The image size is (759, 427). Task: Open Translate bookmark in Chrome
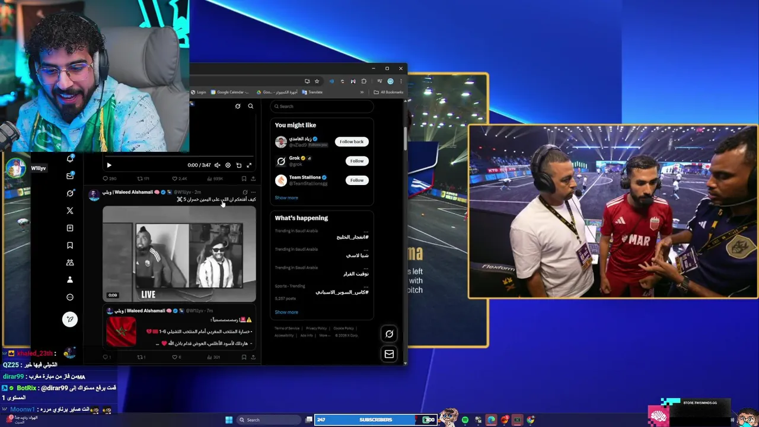312,92
